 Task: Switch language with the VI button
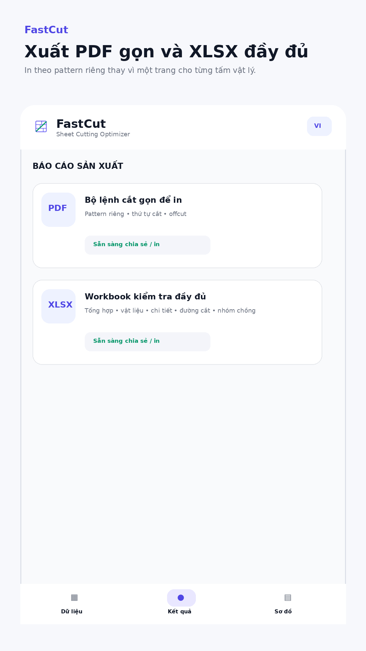click(x=319, y=126)
